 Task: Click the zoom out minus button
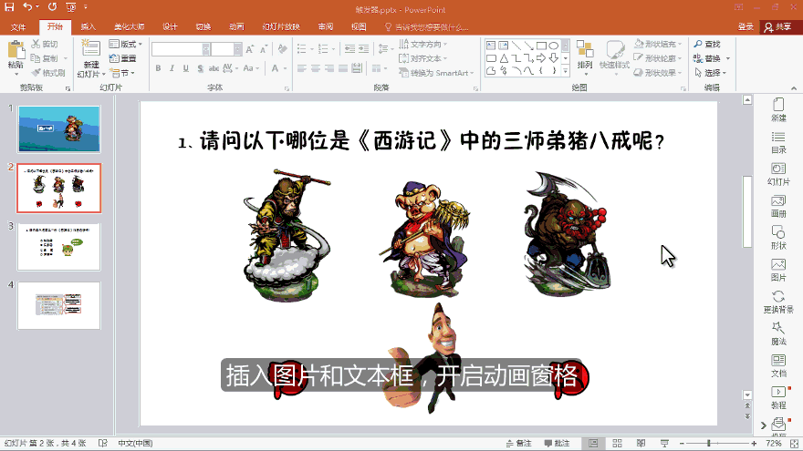tap(683, 444)
